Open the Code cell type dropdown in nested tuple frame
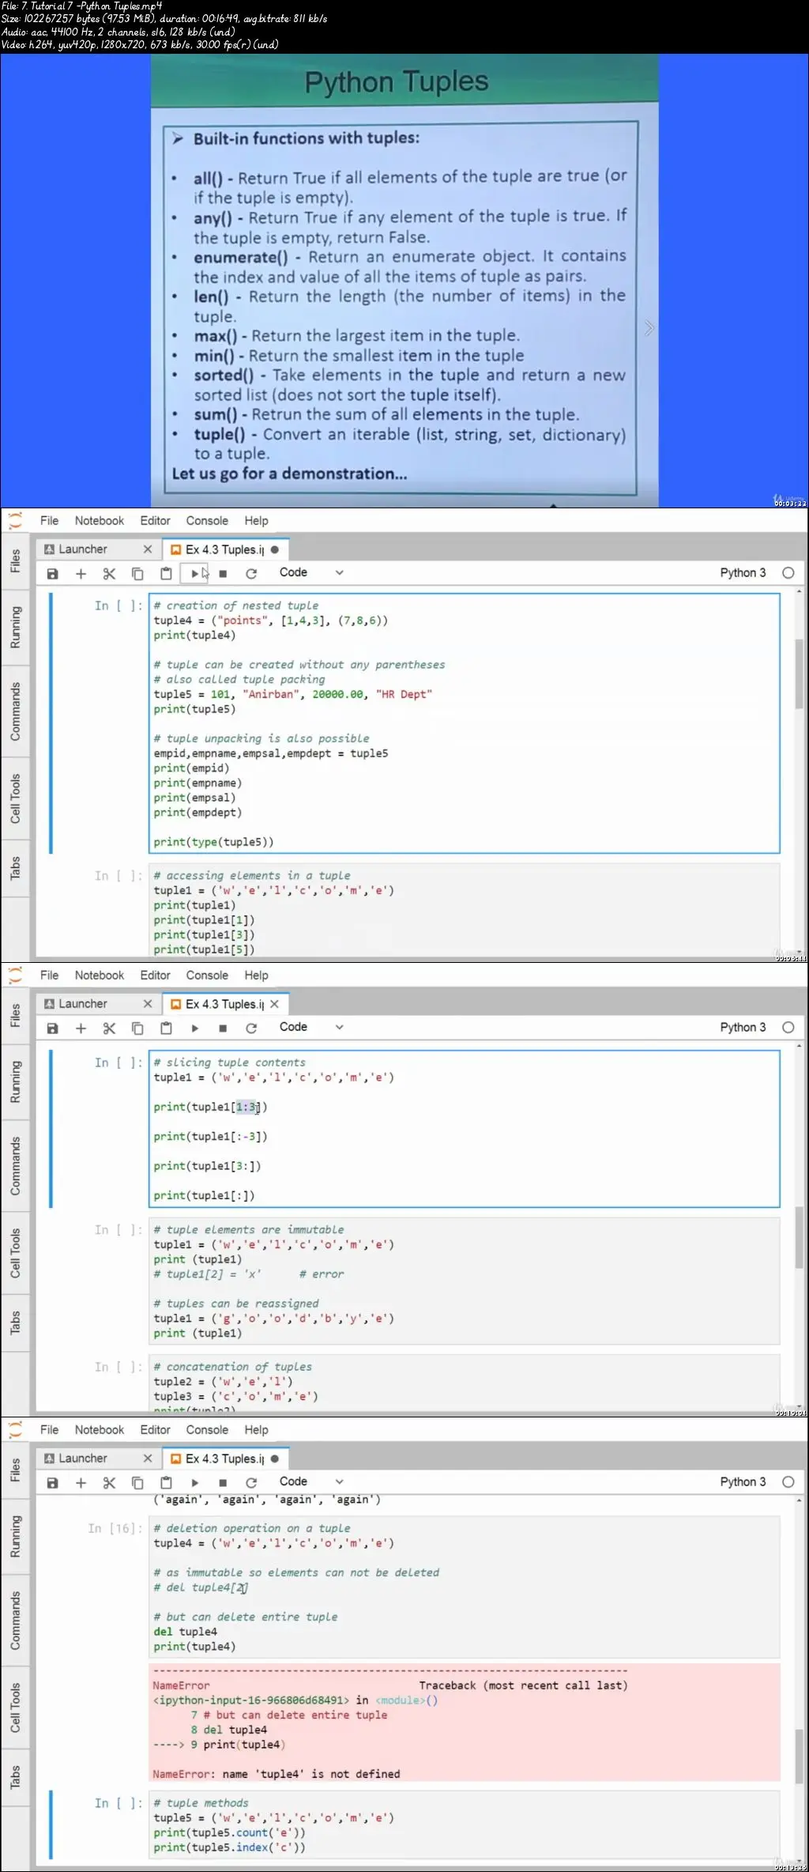This screenshot has height=1872, width=809. (311, 572)
